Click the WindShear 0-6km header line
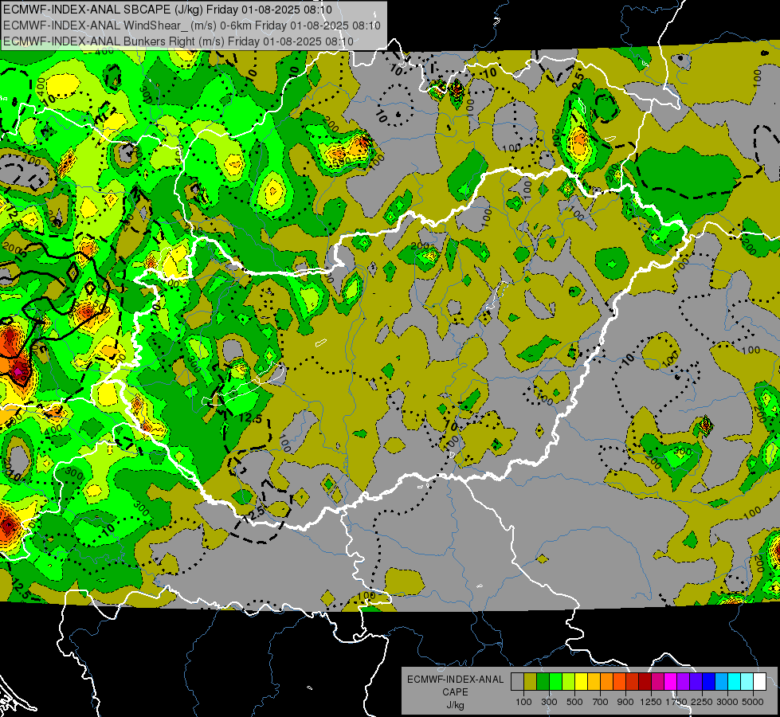Screen dimensions: 780x717 click(191, 25)
